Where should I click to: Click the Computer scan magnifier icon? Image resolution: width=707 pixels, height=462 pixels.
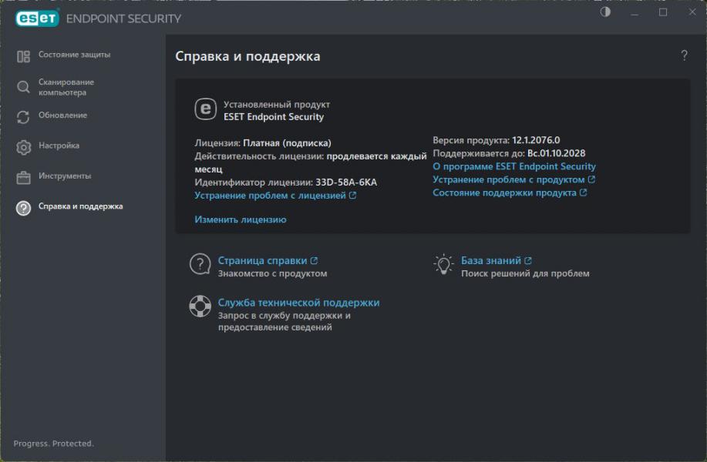click(x=23, y=87)
